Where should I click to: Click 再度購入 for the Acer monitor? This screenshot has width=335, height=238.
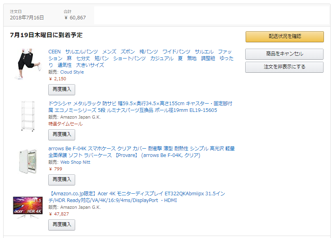click(62, 225)
